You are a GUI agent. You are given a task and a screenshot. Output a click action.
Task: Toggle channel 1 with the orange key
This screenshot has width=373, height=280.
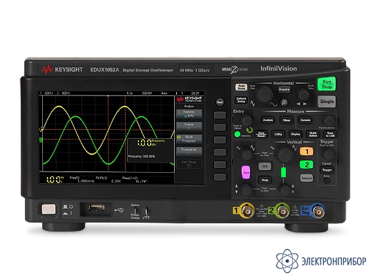(x=307, y=151)
